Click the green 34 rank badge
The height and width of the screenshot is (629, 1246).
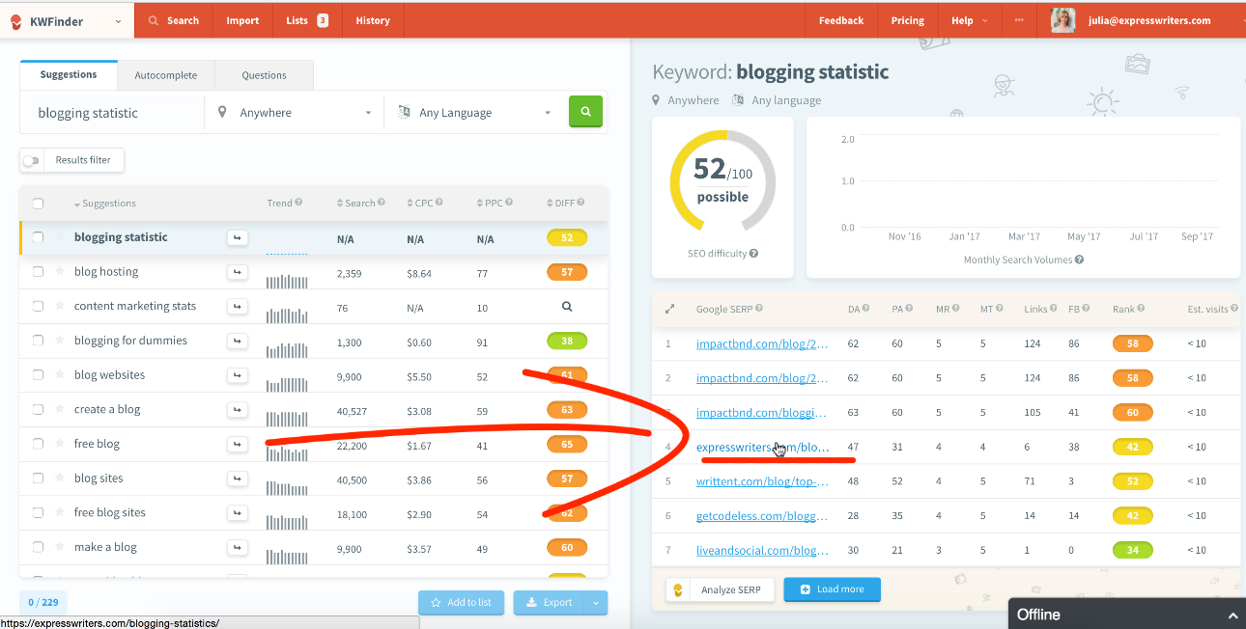1132,551
